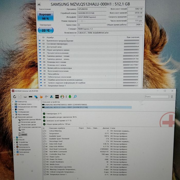This screenshot has width=180, height=180.
Task: Click the user profile icon in AIDA64 toolbar
Action: coord(52,97)
